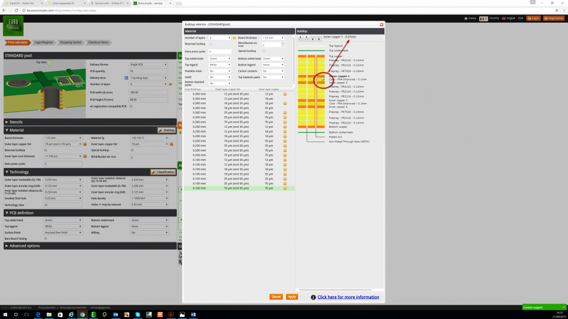Click the Buildup button in Material section
The image size is (568, 319).
click(x=167, y=130)
